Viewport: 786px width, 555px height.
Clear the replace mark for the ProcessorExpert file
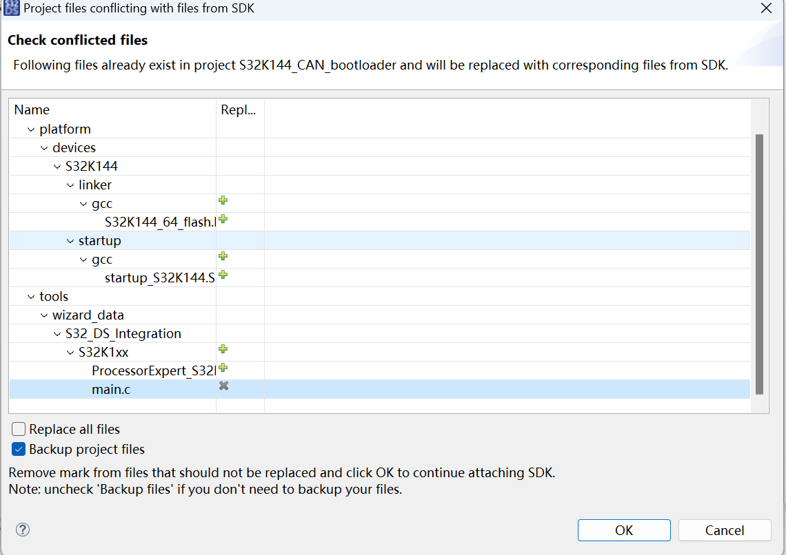[x=223, y=367]
